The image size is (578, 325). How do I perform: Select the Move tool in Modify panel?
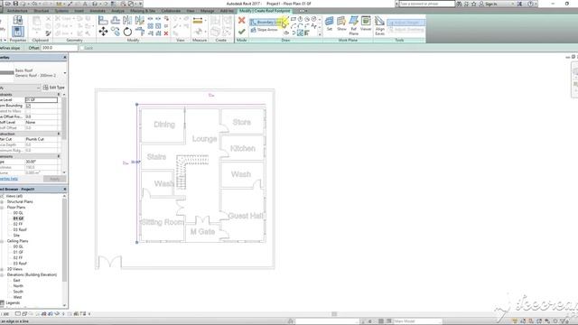[103, 32]
